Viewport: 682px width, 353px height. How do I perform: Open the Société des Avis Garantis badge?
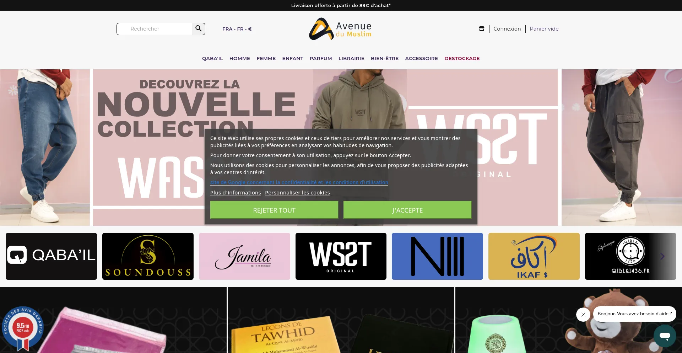23,328
